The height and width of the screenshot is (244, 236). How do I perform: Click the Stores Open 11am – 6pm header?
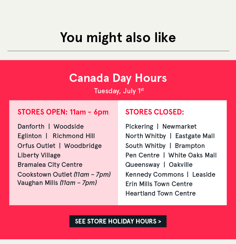tap(63, 112)
